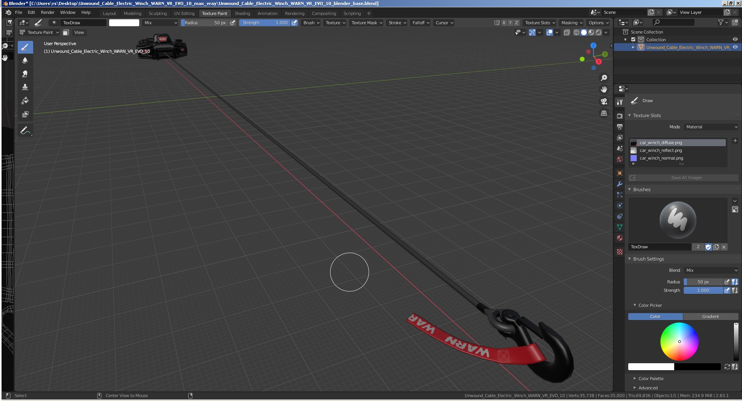Open Modifiers wrench properties tab
The image size is (742, 401).
pyautogui.click(x=620, y=184)
